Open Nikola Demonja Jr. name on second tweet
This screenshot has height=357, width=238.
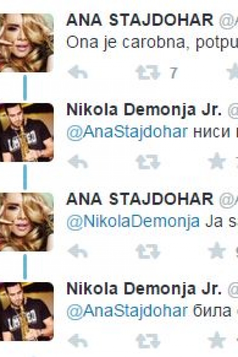[x=144, y=110]
